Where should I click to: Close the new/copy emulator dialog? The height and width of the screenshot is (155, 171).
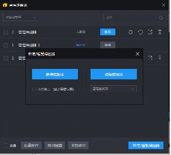click(138, 54)
